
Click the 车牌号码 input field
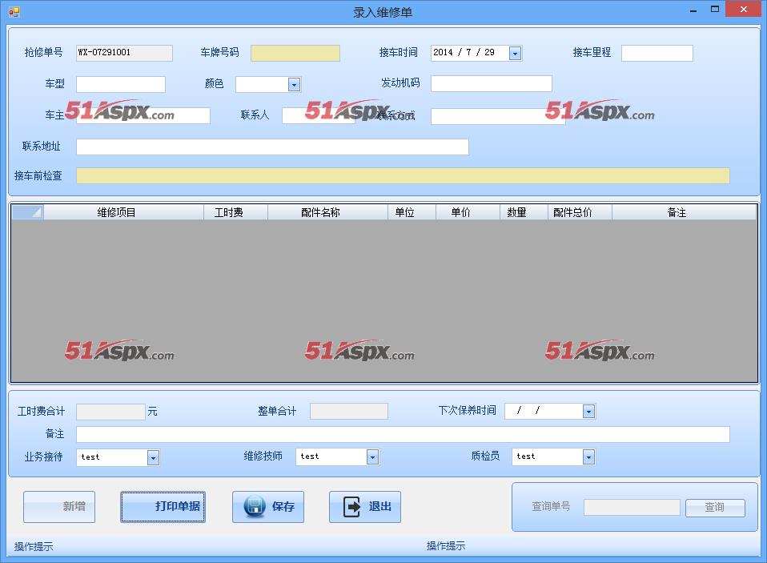click(295, 53)
